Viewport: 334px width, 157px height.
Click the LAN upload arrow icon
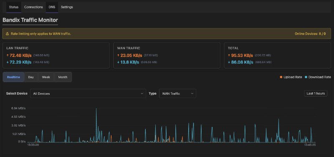tap(8, 56)
